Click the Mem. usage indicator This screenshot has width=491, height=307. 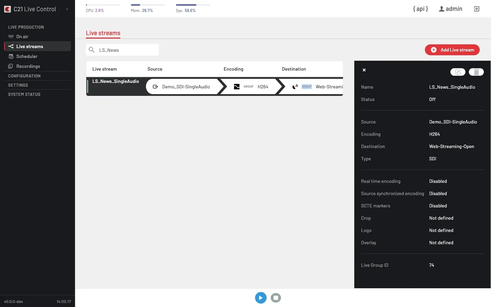[x=148, y=8]
